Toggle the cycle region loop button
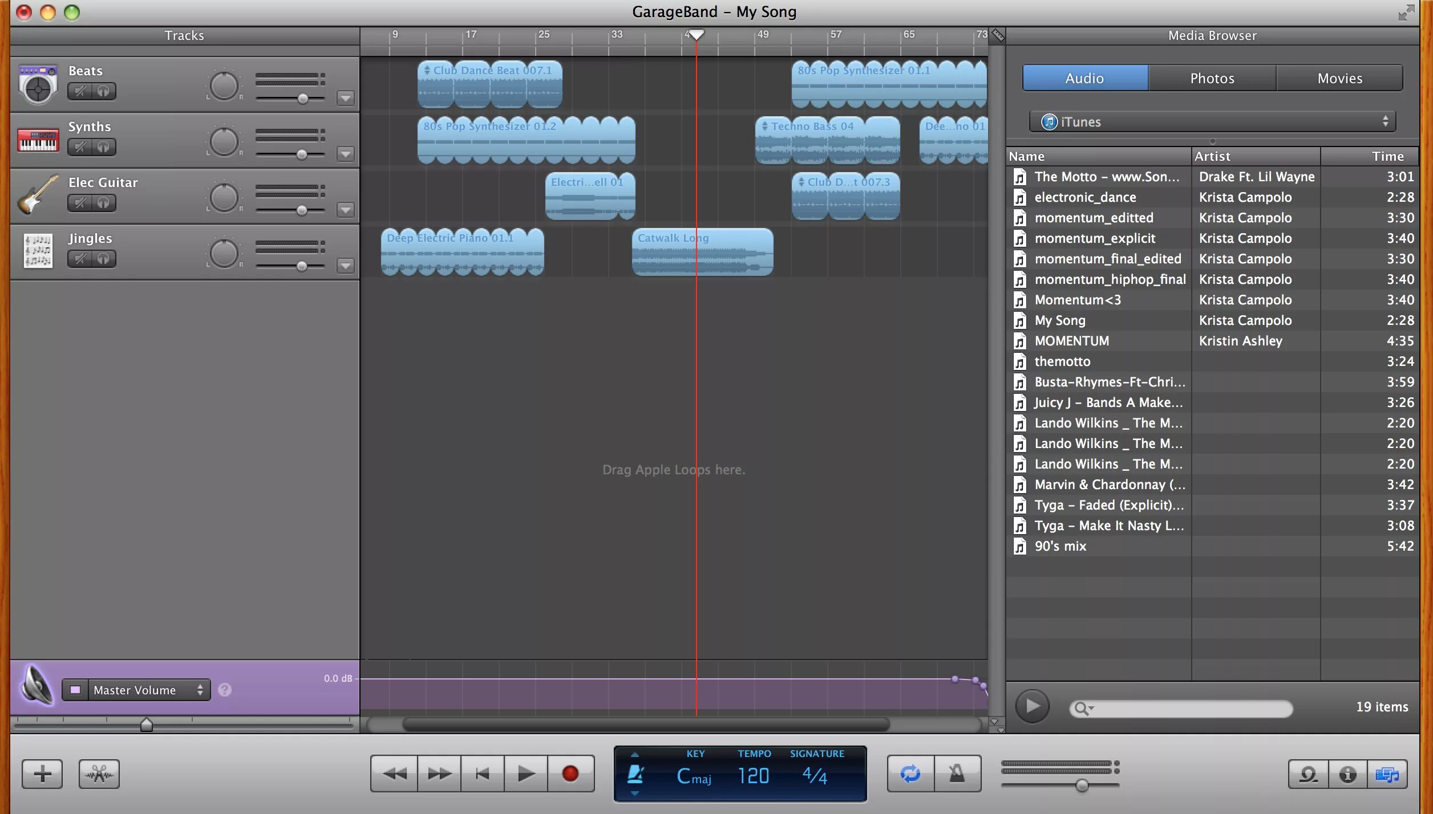1433x814 pixels. point(910,774)
